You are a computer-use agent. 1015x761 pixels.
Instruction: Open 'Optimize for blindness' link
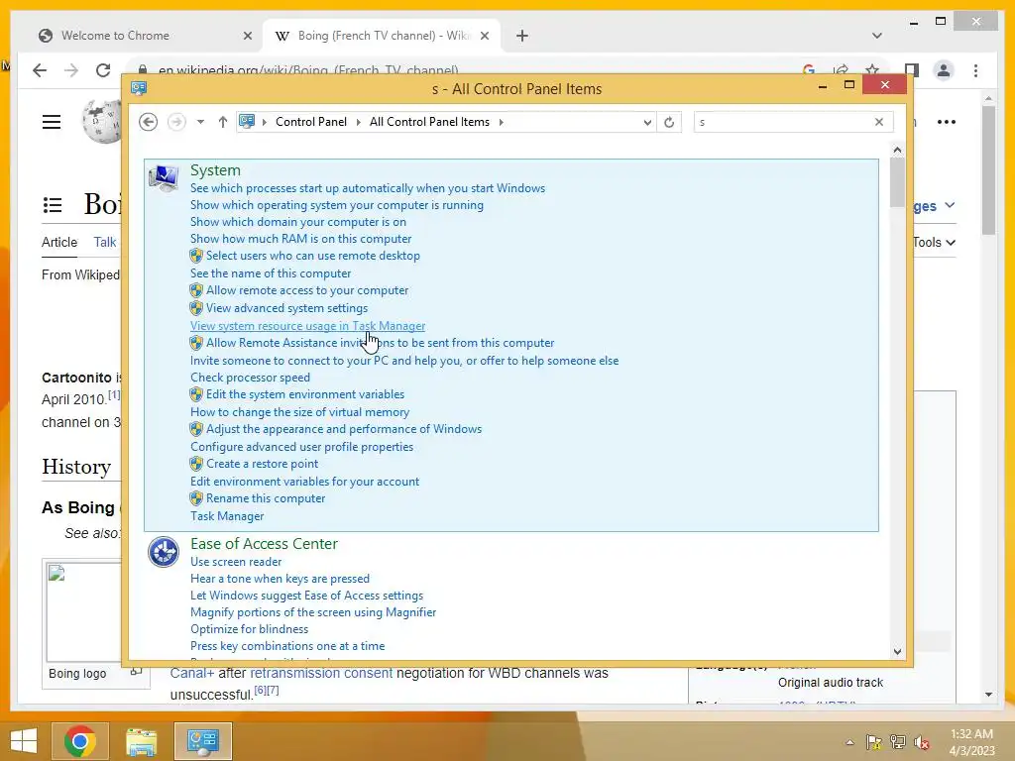(x=249, y=629)
